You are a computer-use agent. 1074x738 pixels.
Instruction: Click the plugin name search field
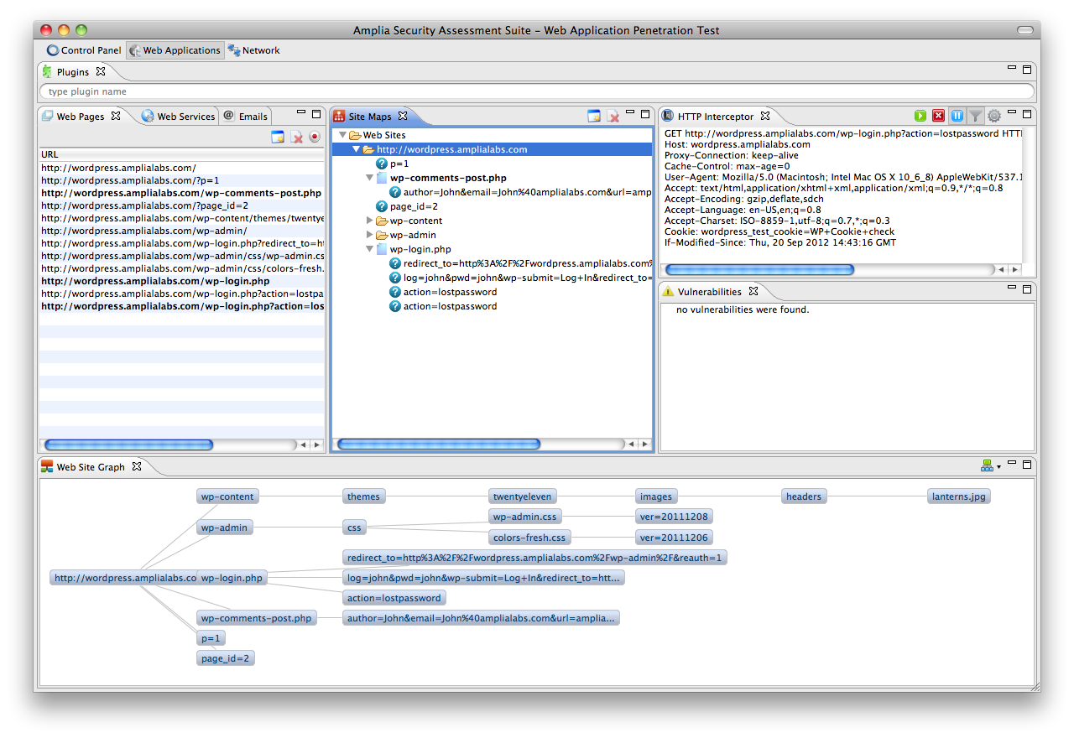pos(537,91)
